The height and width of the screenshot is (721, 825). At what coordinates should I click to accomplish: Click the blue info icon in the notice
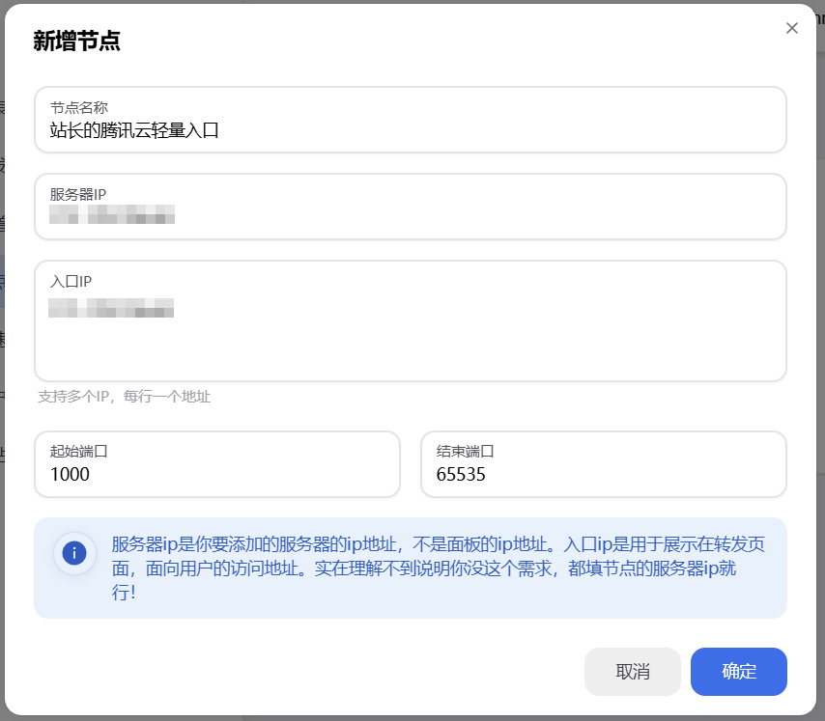pos(74,554)
